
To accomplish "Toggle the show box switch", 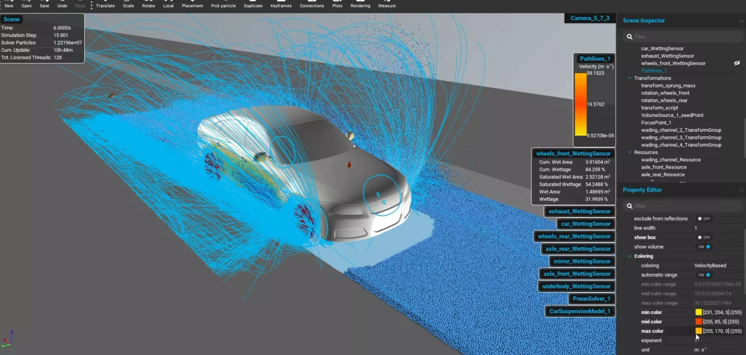I will click(703, 237).
